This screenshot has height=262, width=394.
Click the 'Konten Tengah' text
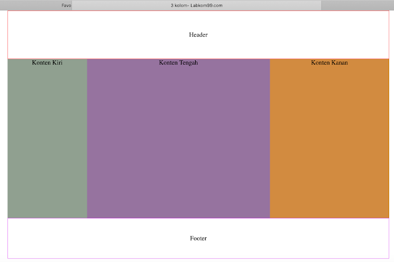179,63
